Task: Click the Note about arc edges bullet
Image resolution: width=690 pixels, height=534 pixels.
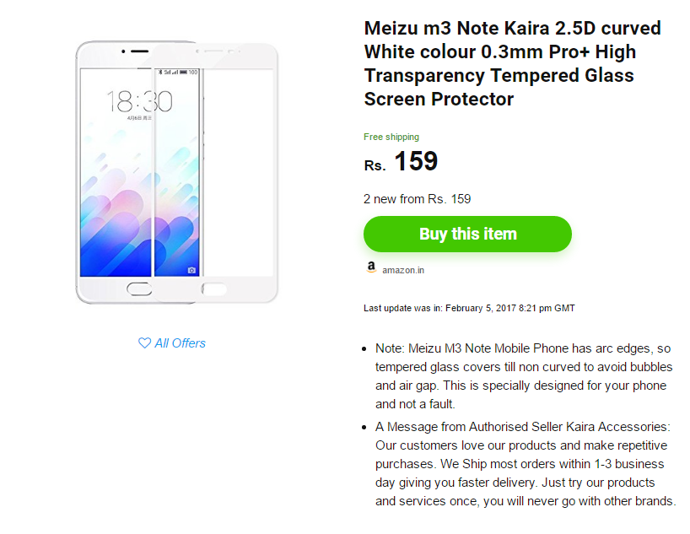Action: click(523, 375)
